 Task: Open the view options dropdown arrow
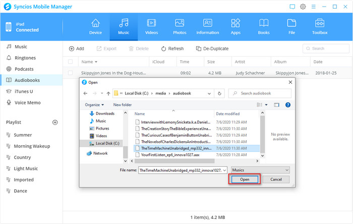click(266, 104)
